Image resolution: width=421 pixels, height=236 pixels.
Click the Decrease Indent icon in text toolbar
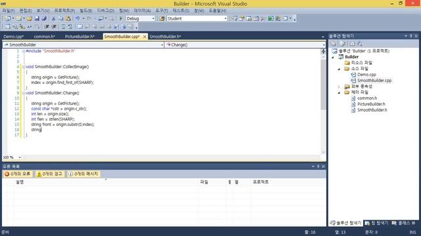(x=47, y=26)
